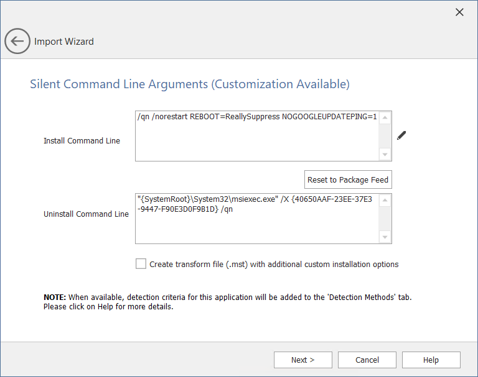Click the Install Command Line scrollbar track
478x377 pixels.
point(385,136)
